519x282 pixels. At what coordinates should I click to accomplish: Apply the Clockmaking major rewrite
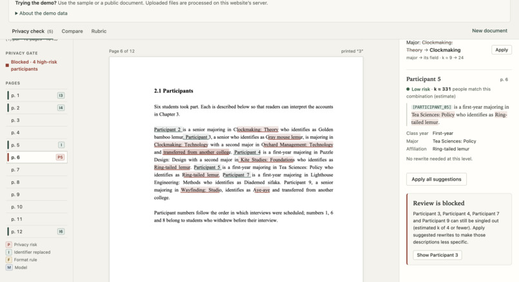pyautogui.click(x=502, y=50)
